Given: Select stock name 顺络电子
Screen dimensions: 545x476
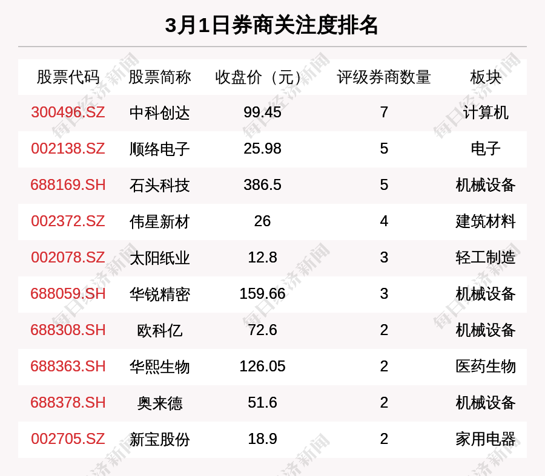Looking at the screenshot, I should (x=159, y=149).
